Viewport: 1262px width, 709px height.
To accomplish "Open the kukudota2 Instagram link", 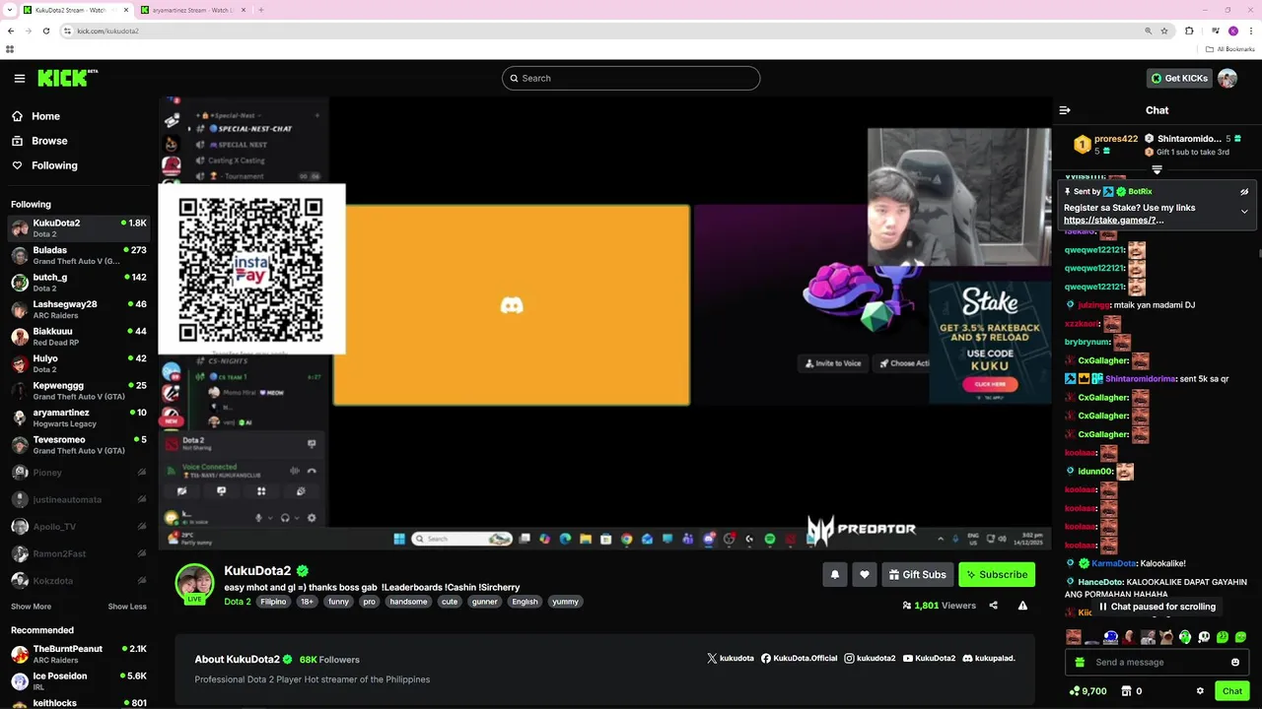I will point(870,658).
